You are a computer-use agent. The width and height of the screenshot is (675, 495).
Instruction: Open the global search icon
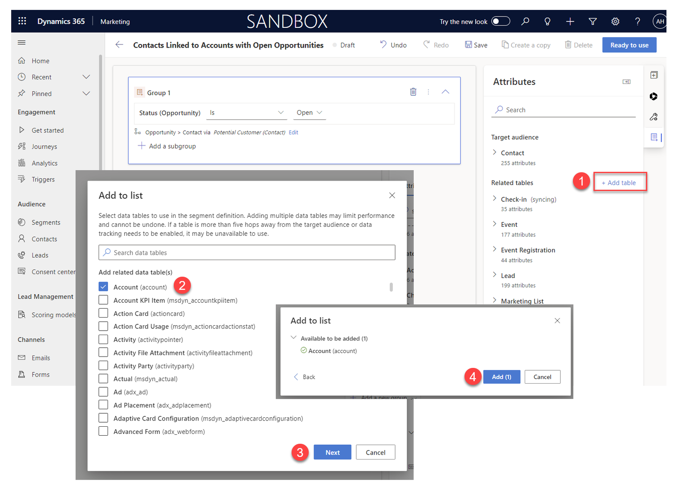(x=525, y=21)
